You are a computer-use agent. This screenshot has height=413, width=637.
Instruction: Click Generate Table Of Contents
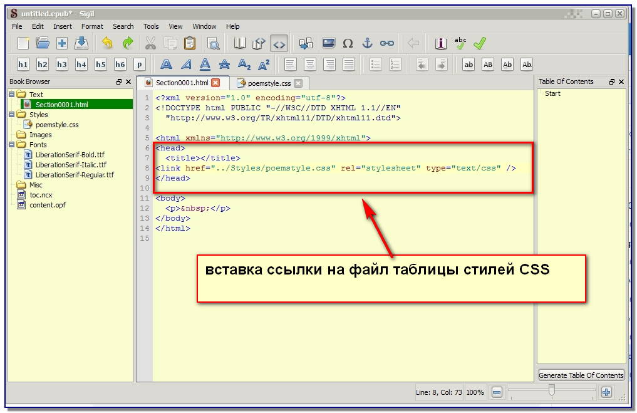(581, 375)
